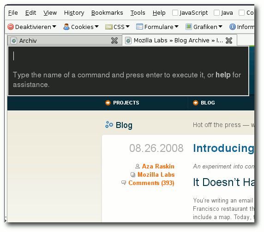Close the Mozilla Labs Blog Archive tab
Screen dimensions: 264x232
point(229,41)
